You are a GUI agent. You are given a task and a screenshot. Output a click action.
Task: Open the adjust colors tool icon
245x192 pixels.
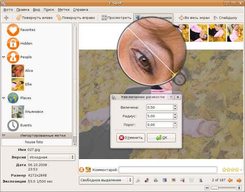tap(156, 180)
